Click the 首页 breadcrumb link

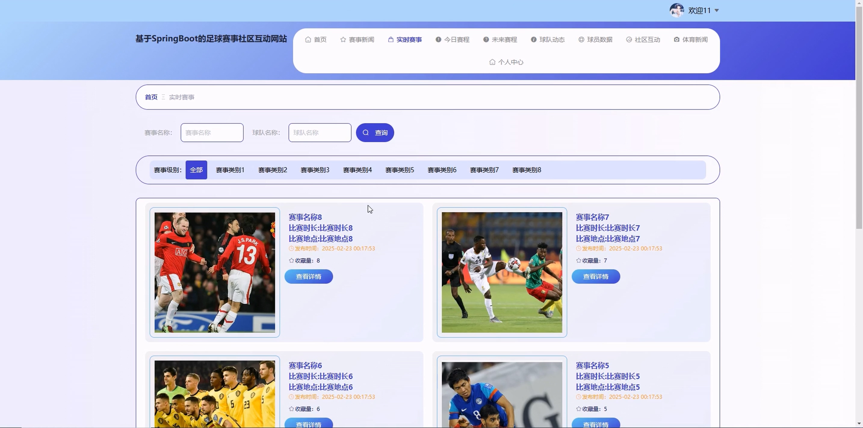[151, 97]
